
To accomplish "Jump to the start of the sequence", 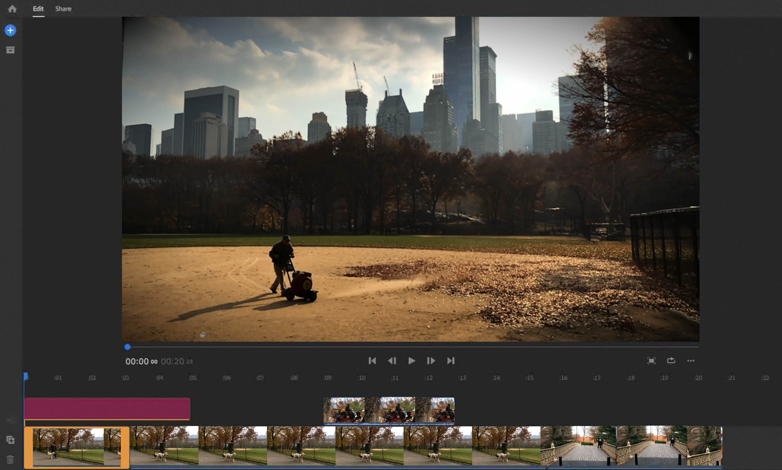I will tap(372, 361).
